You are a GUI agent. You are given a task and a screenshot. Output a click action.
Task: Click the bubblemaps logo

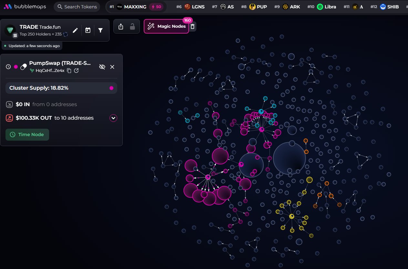[x=25, y=6]
